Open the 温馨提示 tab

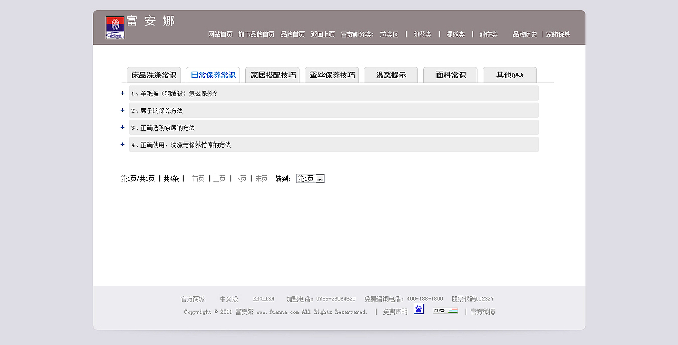[391, 75]
